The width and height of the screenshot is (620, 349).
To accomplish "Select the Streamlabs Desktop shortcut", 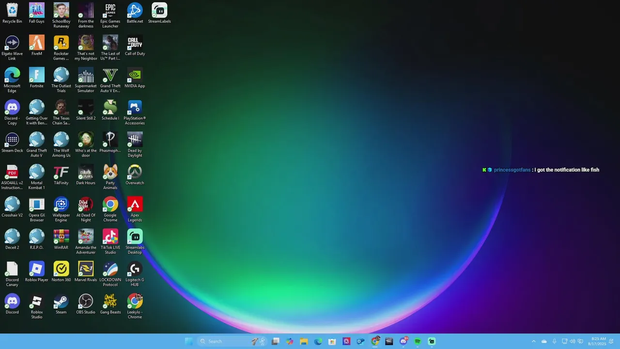I will 135,242.
